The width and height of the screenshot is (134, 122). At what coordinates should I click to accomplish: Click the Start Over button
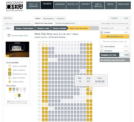point(8,18)
